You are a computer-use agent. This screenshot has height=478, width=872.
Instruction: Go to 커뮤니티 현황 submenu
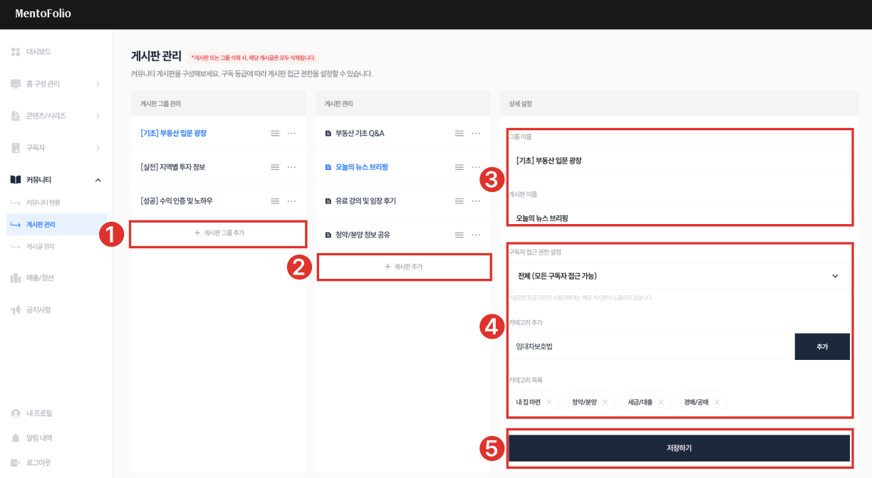(43, 203)
